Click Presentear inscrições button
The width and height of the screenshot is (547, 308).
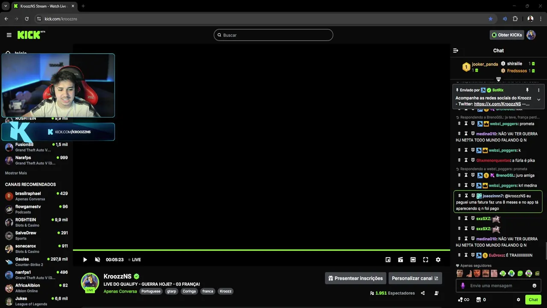pyautogui.click(x=356, y=278)
